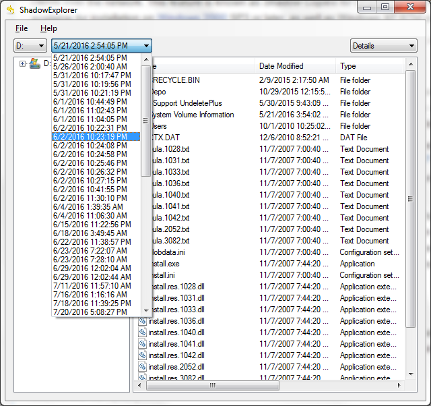Select the install.ini file row
This screenshot has width=431, height=406.
pyautogui.click(x=278, y=275)
